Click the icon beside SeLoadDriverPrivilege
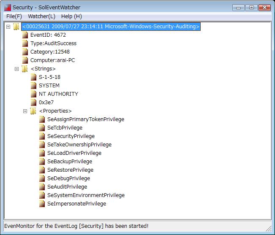The width and height of the screenshot is (275, 235). pyautogui.click(x=42, y=153)
